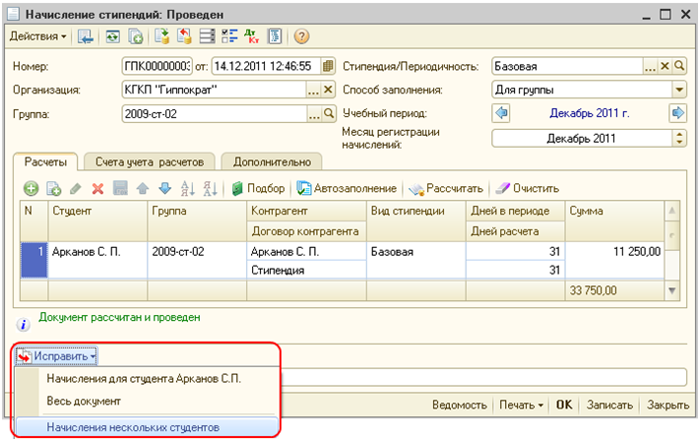Click the Автозаполнение button
Screen dimensions: 700x441
[348, 188]
